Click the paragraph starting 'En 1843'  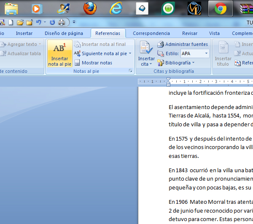[x=211, y=179]
